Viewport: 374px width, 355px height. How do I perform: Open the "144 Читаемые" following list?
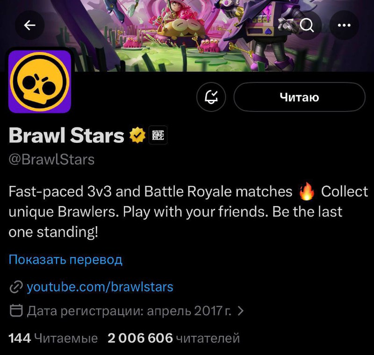pyautogui.click(x=53, y=338)
